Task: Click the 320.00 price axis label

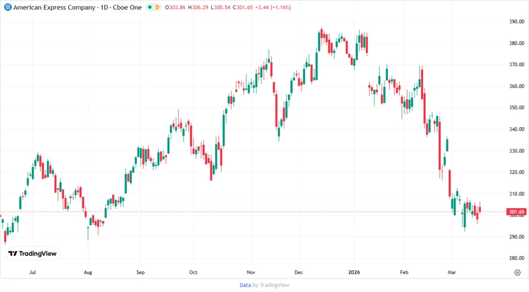Action: click(x=517, y=172)
